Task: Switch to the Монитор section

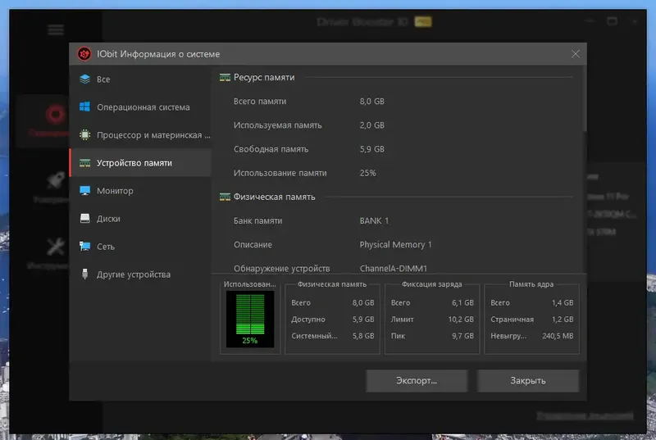Action: [x=140, y=191]
